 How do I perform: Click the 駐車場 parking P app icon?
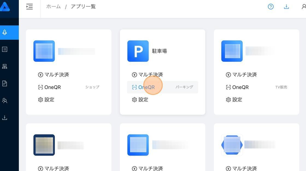pos(138,51)
